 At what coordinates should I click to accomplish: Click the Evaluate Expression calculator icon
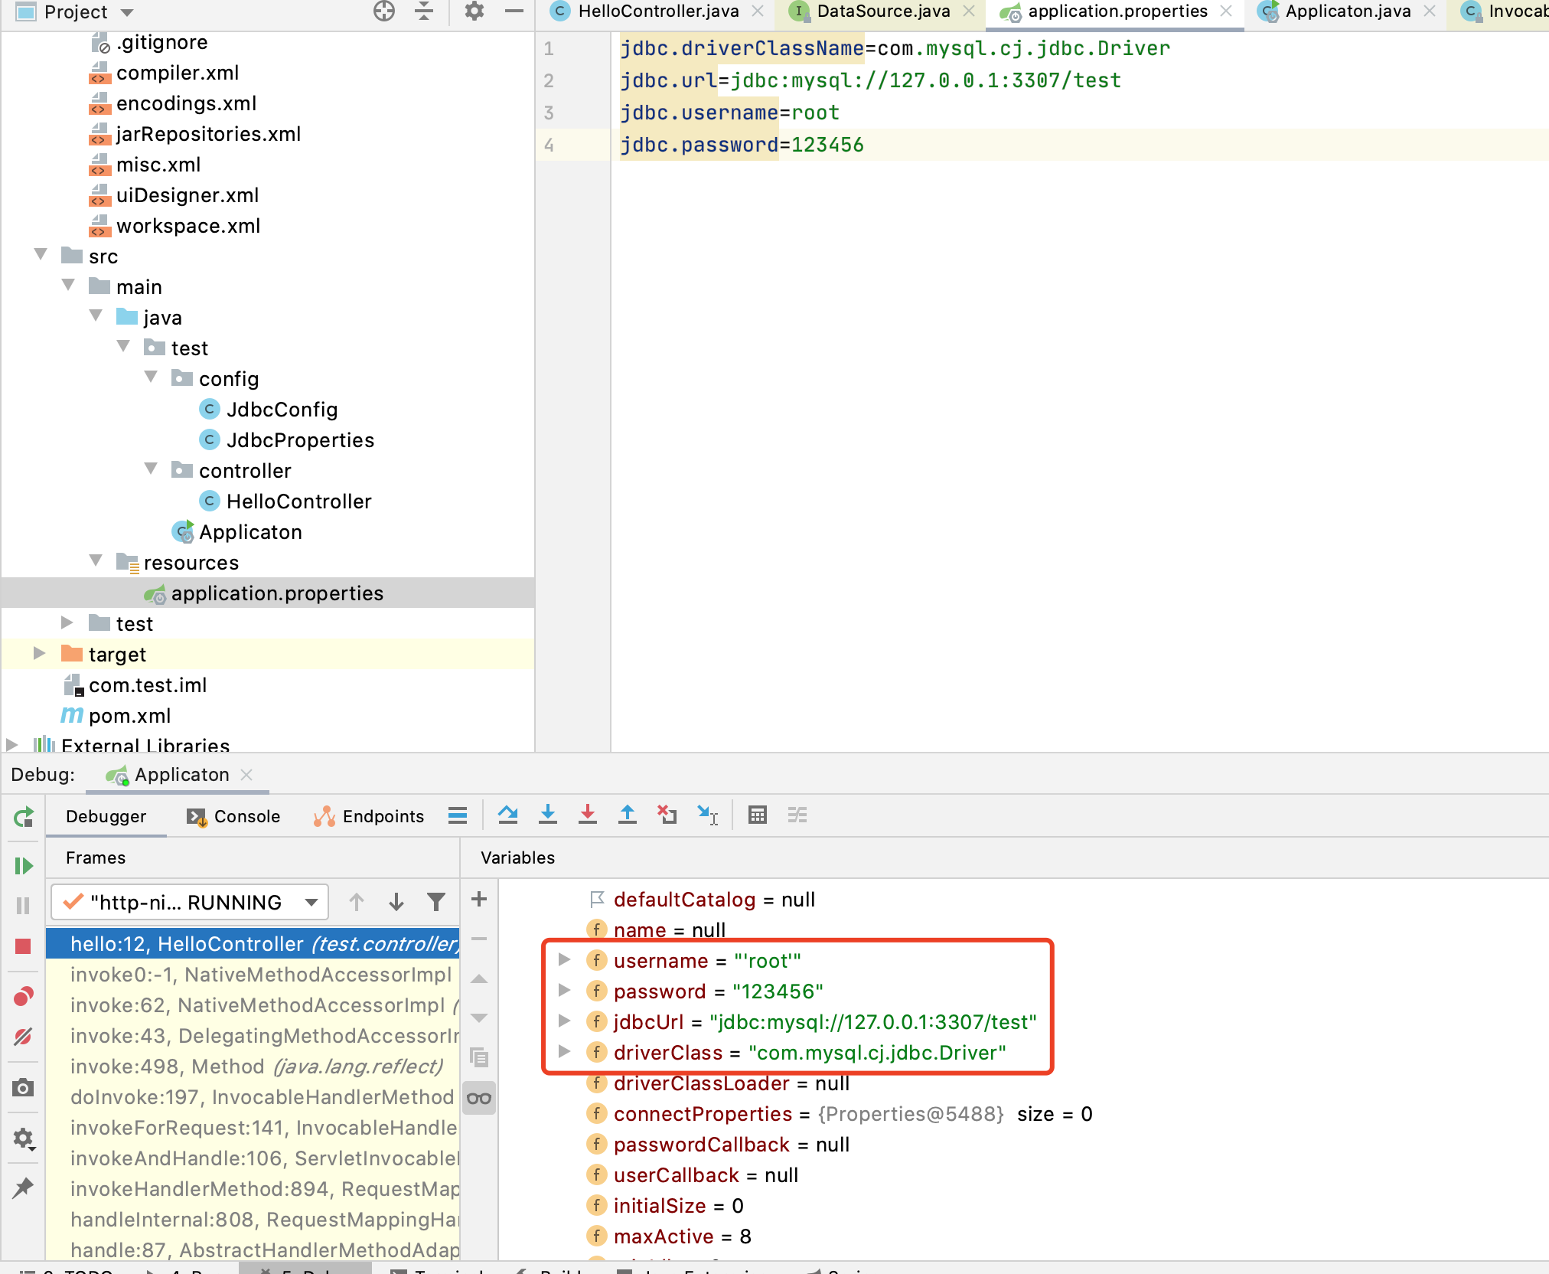(x=758, y=815)
